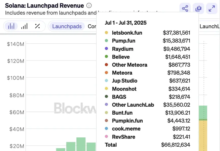Expand chart to fullscreen
This screenshot has height=151, width=220.
click(x=212, y=8)
